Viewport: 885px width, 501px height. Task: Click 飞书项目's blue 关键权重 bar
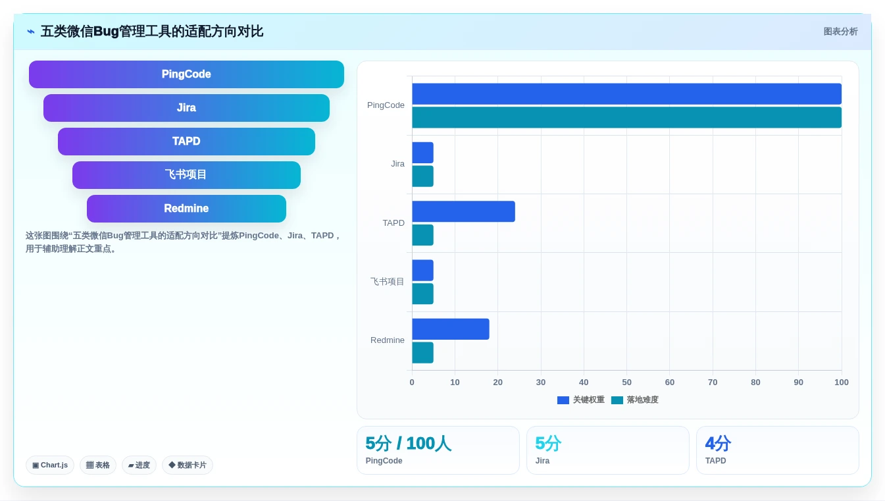pyautogui.click(x=422, y=271)
